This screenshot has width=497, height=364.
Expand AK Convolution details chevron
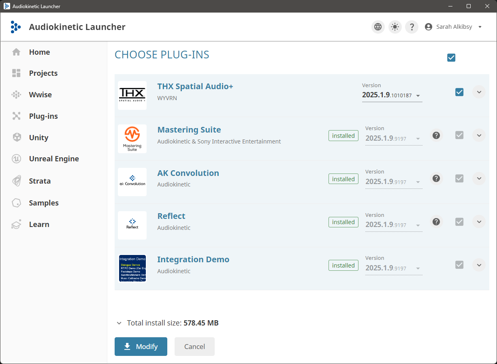pos(479,178)
